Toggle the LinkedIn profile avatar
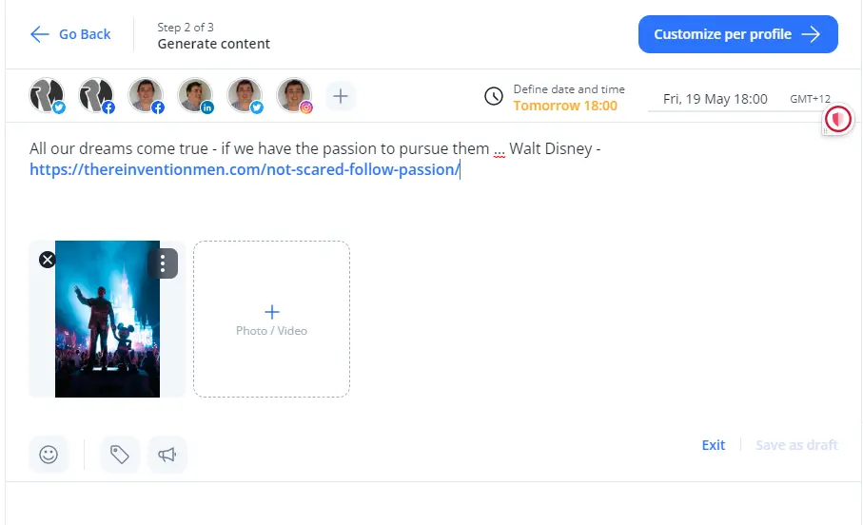Screen dimensions: 863x525 click(195, 95)
